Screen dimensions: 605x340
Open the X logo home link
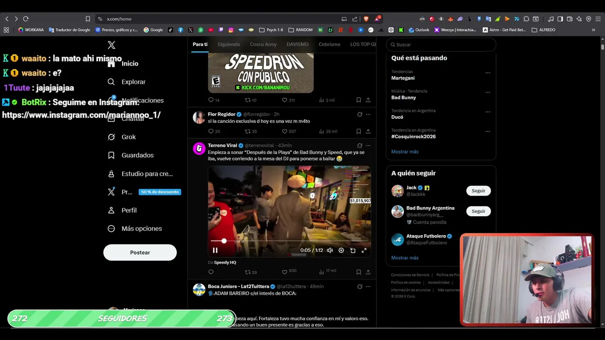(112, 45)
